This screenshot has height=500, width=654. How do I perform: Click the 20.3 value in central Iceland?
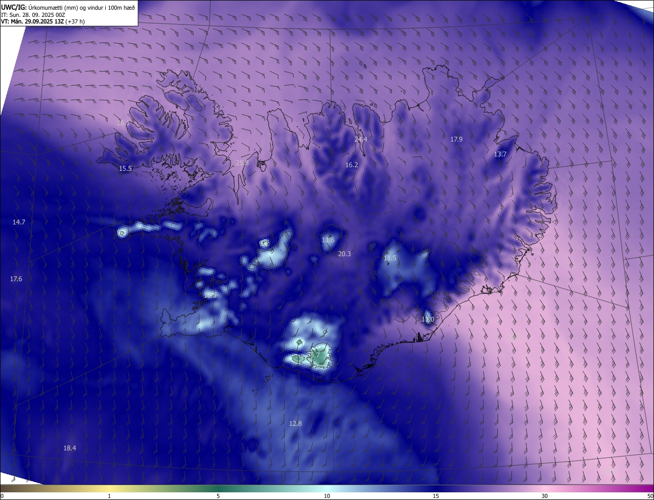[344, 254]
